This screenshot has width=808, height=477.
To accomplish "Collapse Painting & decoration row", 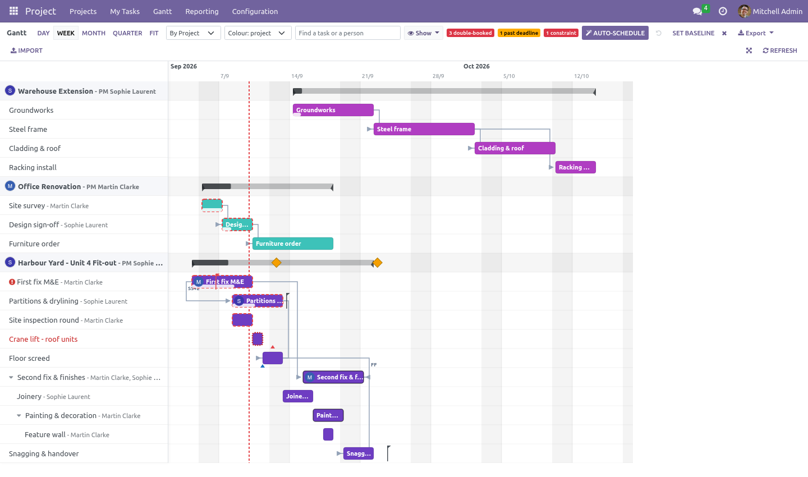I will click(19, 415).
